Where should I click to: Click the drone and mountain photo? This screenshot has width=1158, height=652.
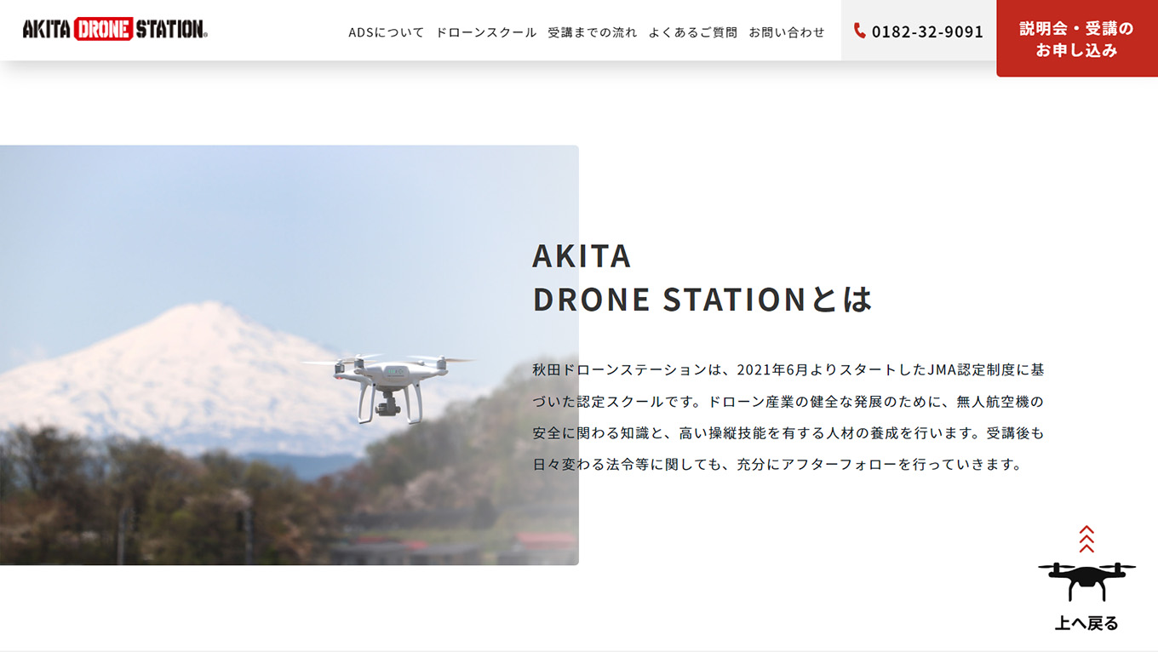[x=289, y=355]
